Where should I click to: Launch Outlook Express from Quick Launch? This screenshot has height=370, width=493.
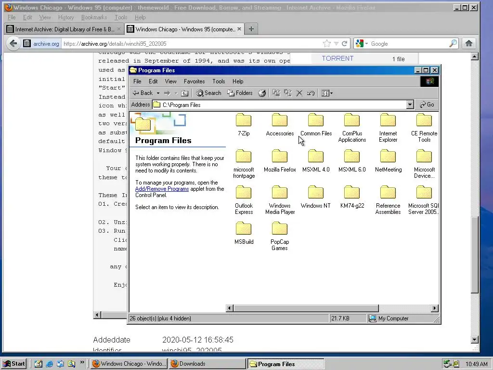coord(60,364)
